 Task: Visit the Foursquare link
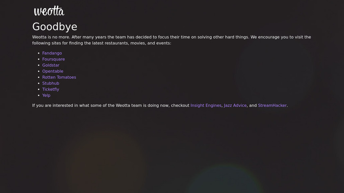coord(53,59)
